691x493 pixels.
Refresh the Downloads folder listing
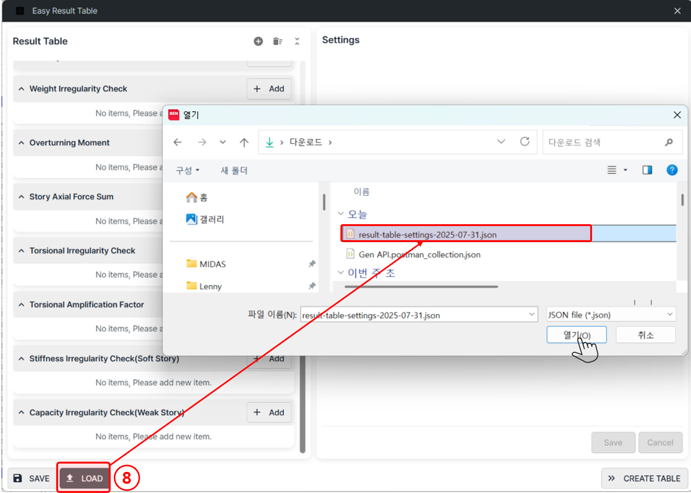tap(525, 142)
